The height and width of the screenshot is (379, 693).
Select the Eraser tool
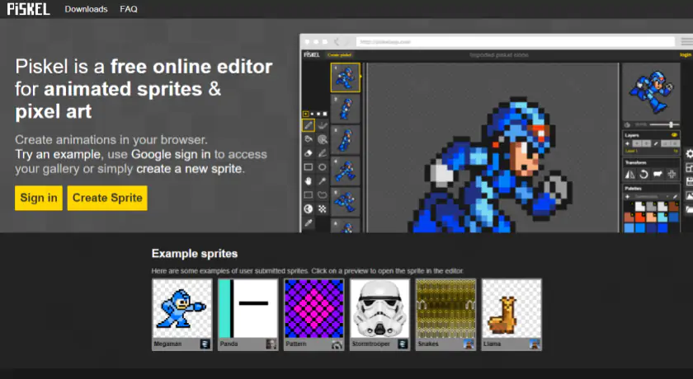tap(309, 153)
